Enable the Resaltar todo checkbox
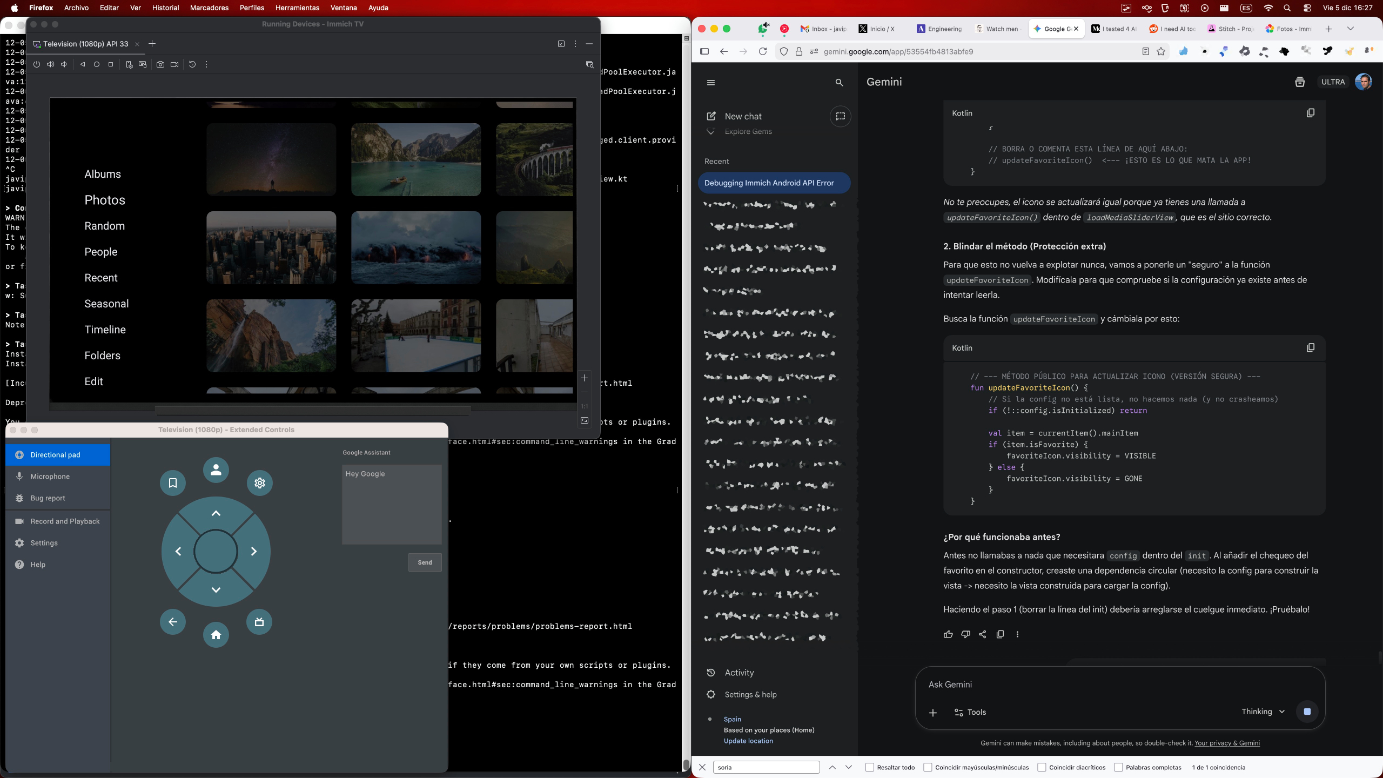1383x778 pixels. tap(870, 767)
